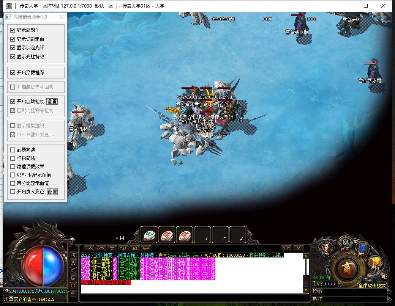
Task: Click the guild hierarchy chat toolbar icon
Action: point(135,248)
